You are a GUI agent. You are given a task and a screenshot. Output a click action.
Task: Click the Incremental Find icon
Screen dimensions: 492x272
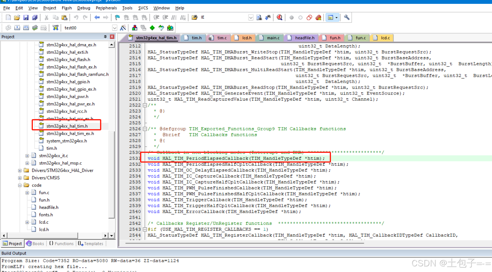pyautogui.click(x=268, y=17)
